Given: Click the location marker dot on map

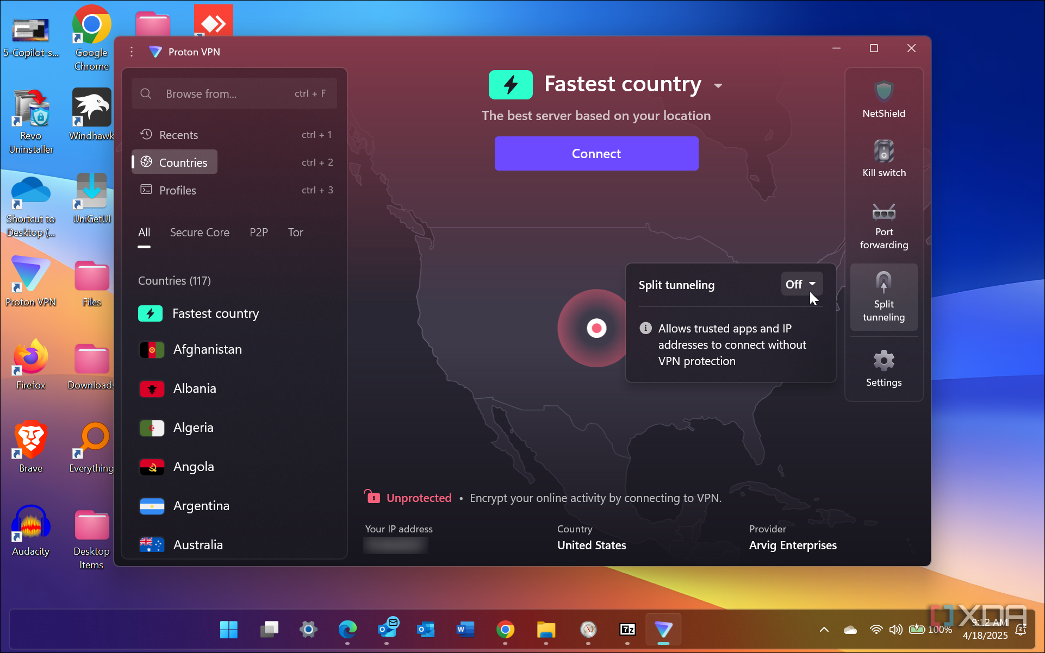Looking at the screenshot, I should tap(596, 328).
